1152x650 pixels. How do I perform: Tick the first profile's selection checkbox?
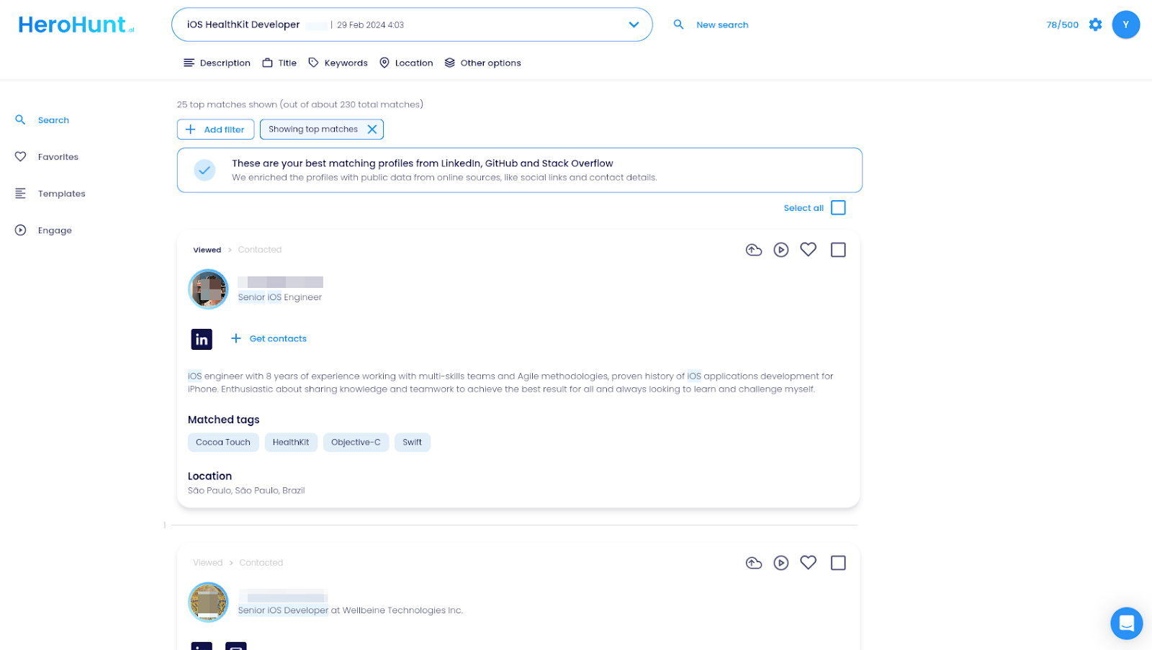pos(837,250)
